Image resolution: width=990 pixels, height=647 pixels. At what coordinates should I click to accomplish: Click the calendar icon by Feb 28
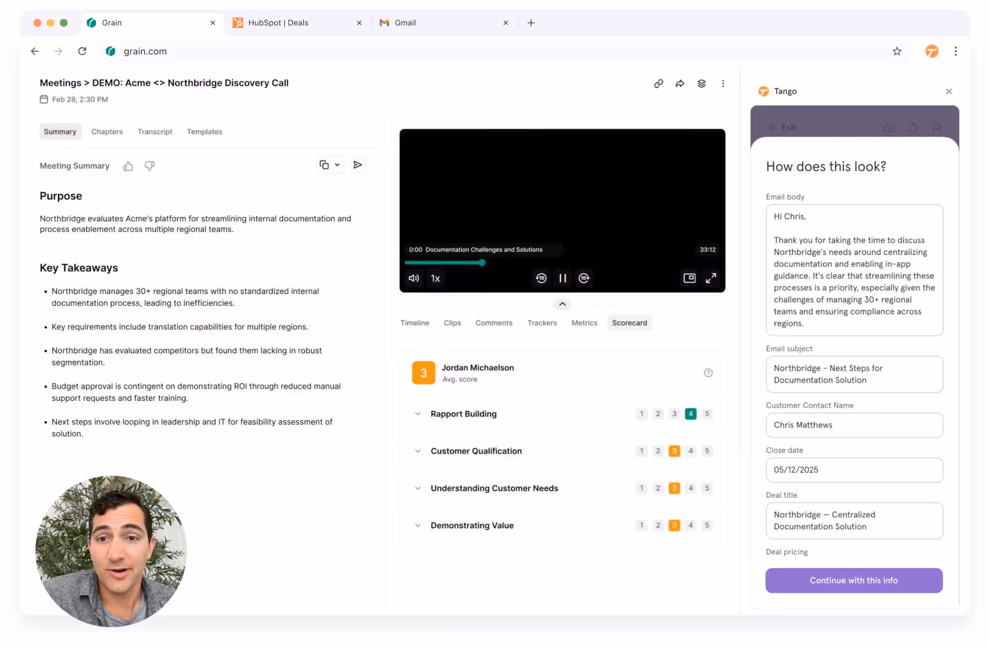(44, 99)
